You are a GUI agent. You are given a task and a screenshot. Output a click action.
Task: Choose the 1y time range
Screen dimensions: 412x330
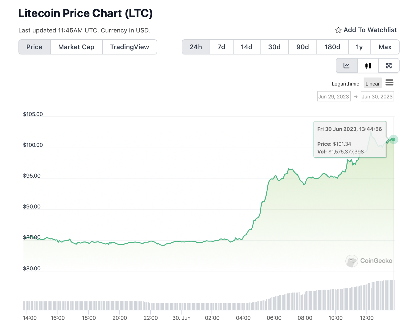359,47
